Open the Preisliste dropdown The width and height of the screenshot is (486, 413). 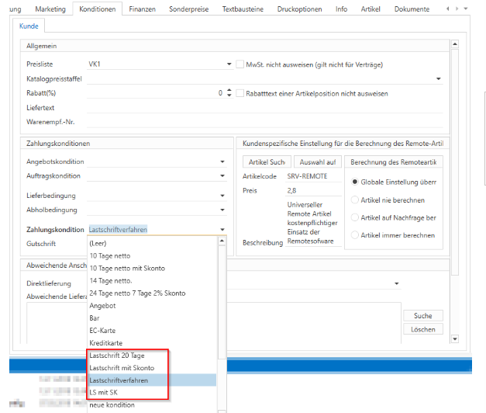point(229,64)
